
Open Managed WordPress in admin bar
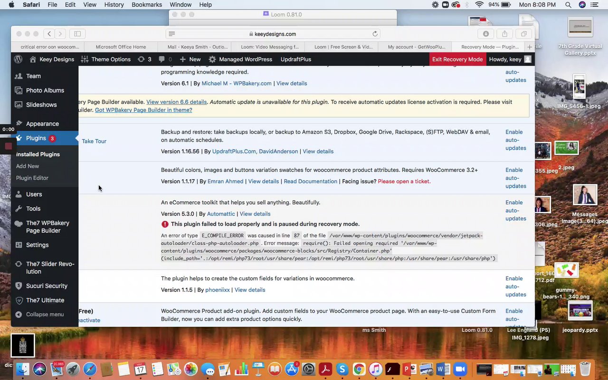pyautogui.click(x=240, y=59)
